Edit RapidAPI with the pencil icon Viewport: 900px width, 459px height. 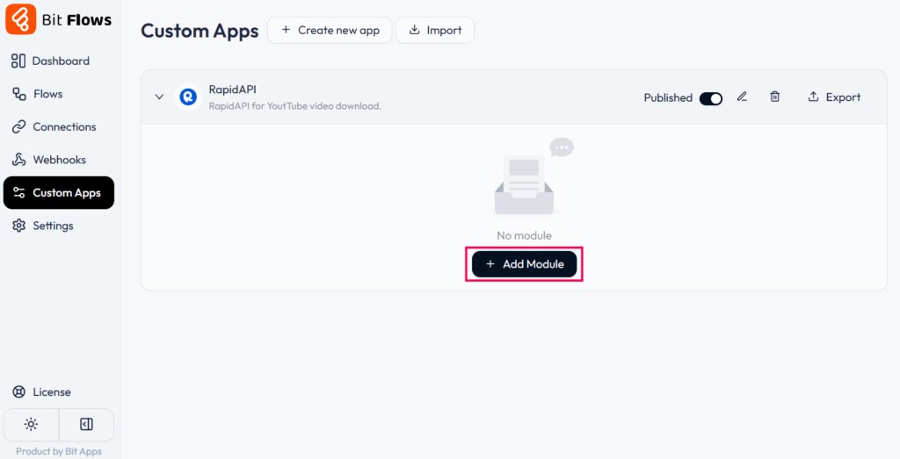point(742,97)
